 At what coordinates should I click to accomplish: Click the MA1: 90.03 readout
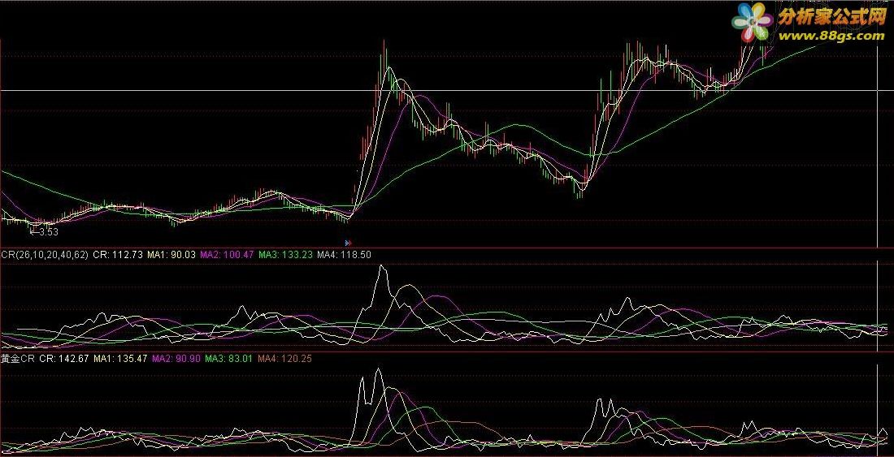(x=171, y=255)
